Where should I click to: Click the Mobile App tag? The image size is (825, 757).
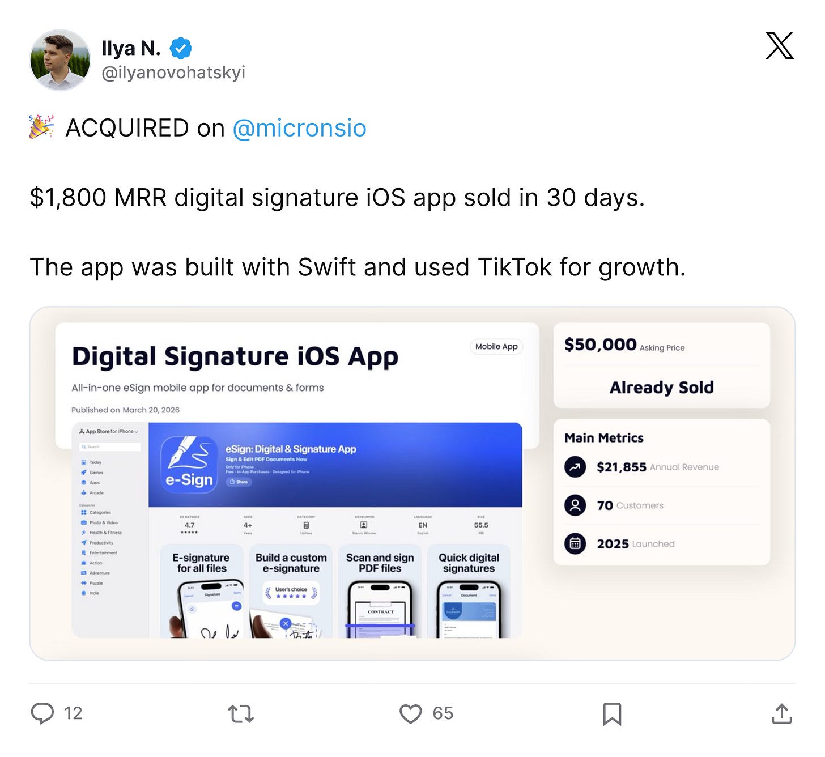(x=496, y=347)
